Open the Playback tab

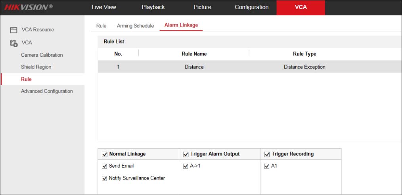(x=153, y=7)
